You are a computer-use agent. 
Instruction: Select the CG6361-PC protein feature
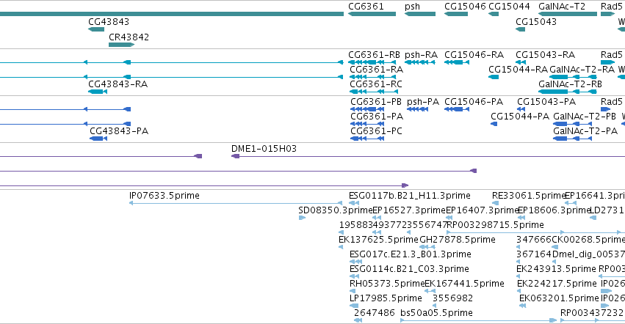367,139
